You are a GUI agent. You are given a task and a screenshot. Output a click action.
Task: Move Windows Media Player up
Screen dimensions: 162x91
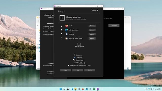[62, 38]
